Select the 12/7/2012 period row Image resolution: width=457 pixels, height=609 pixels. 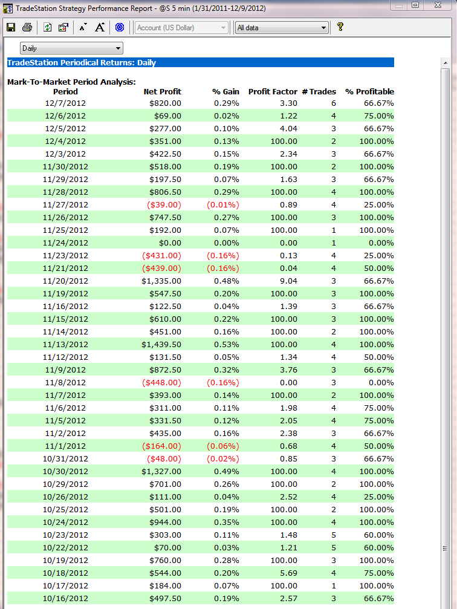65,103
